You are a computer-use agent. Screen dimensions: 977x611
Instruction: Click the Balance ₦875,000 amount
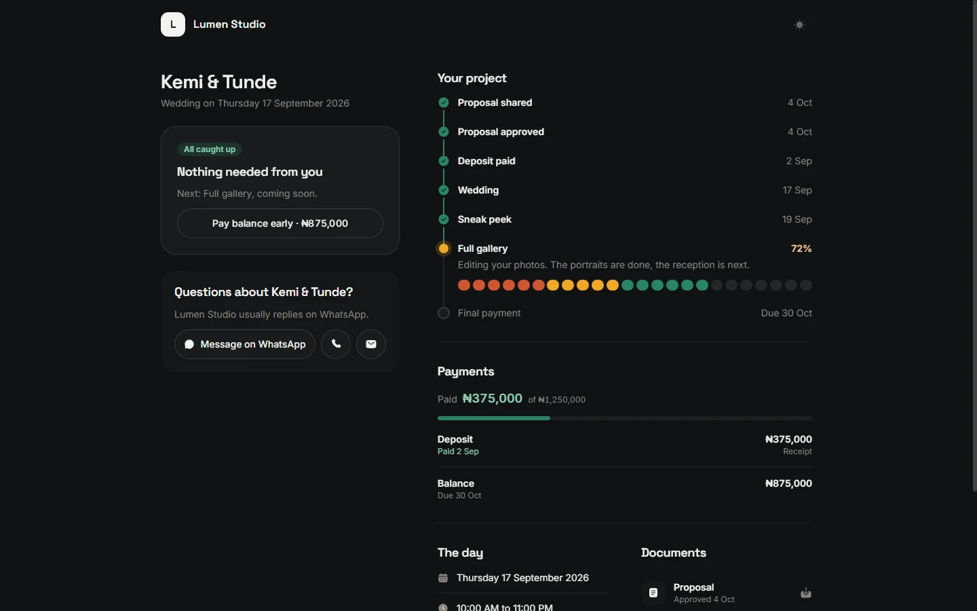[x=788, y=483]
